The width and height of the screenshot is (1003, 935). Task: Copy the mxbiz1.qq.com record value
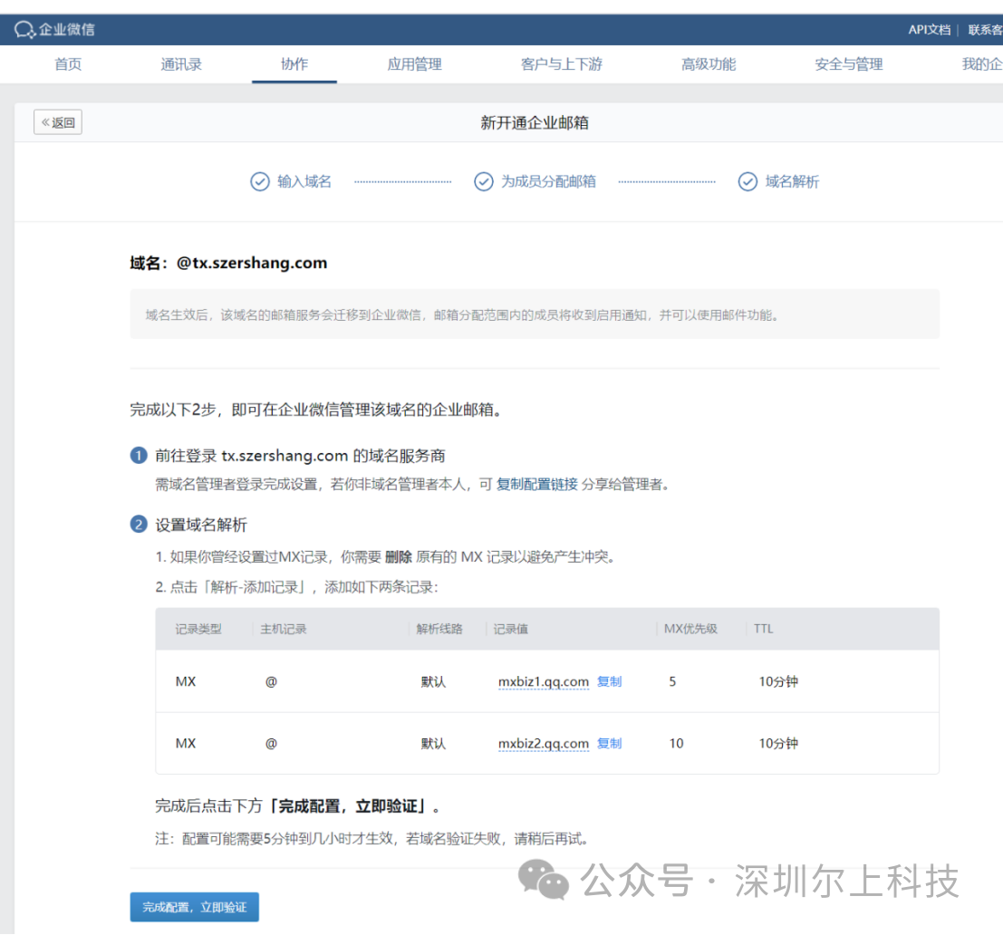(609, 681)
